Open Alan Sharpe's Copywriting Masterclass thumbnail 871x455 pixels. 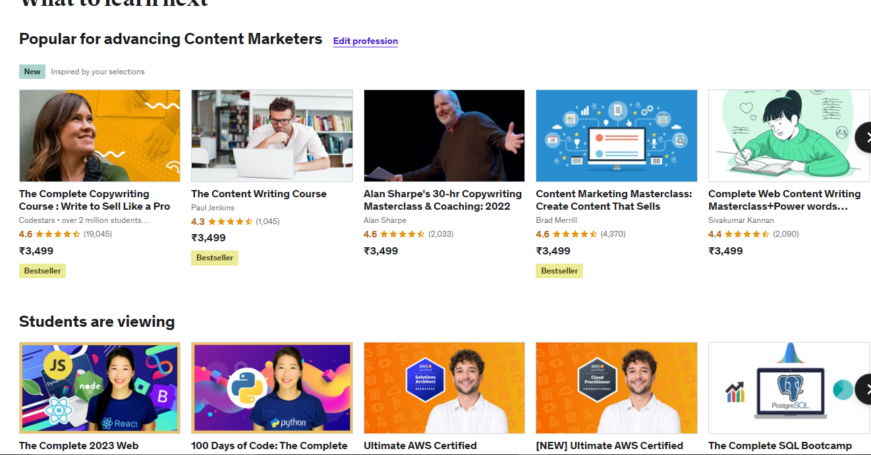point(444,135)
